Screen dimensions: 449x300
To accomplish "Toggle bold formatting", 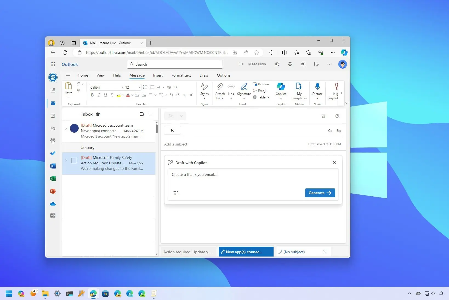I will pos(92,95).
